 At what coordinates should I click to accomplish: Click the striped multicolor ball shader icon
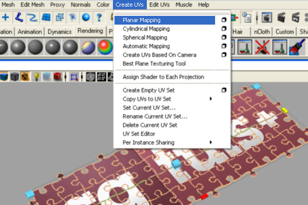(88, 47)
